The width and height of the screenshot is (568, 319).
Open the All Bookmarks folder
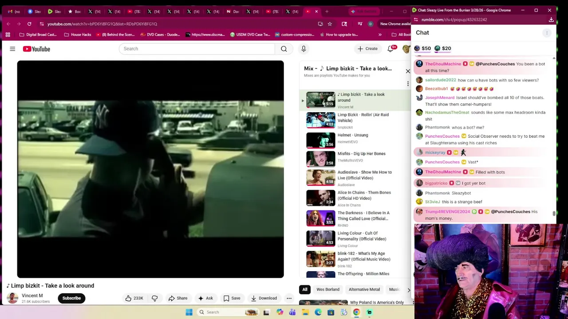point(401,35)
